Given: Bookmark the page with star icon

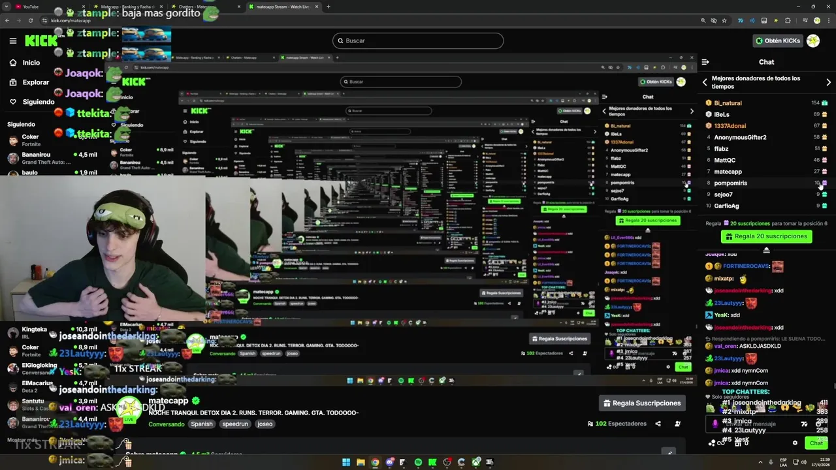Looking at the screenshot, I should click(x=724, y=20).
